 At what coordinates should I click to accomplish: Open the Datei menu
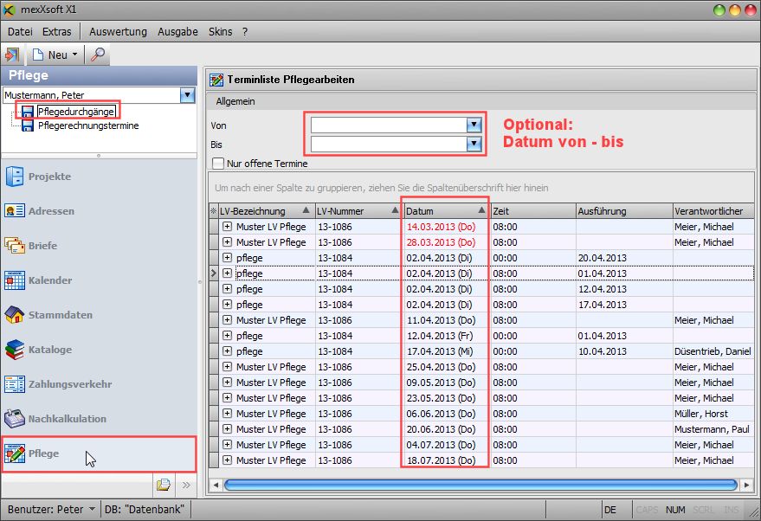tap(20, 31)
